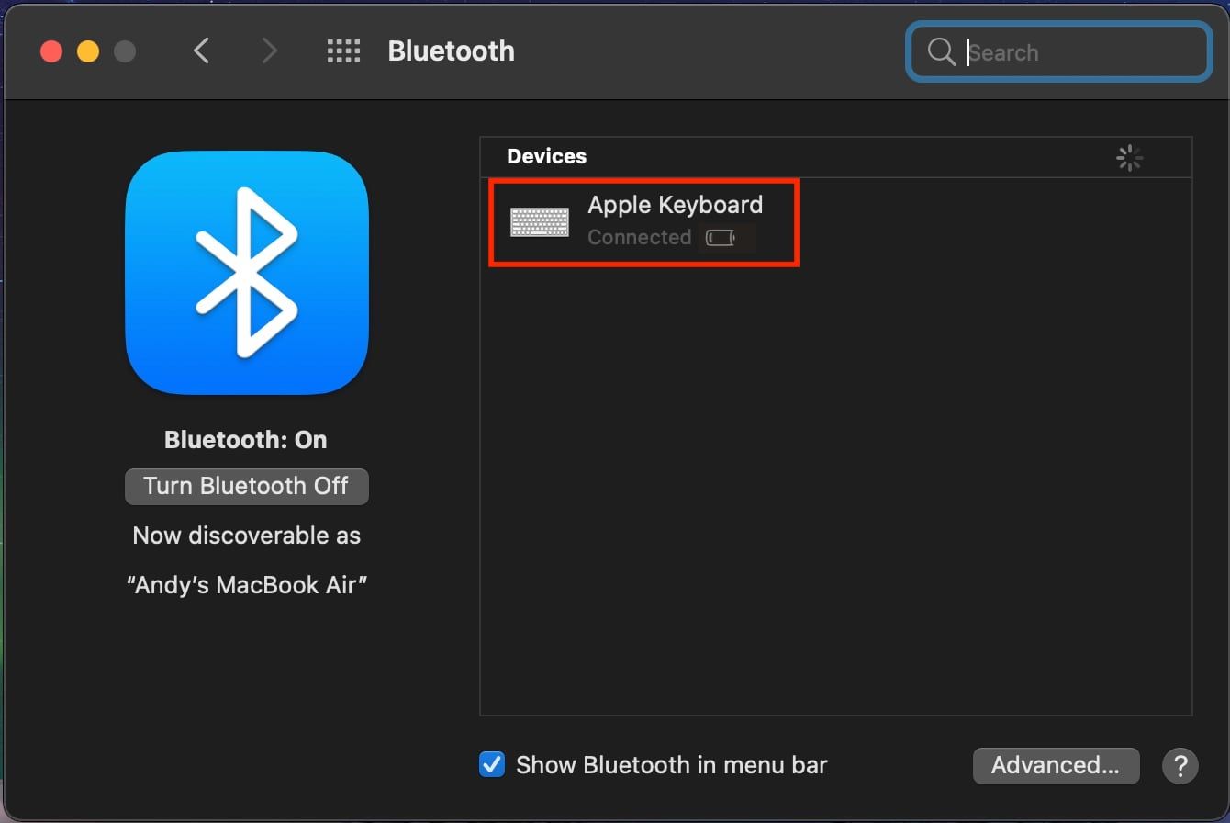Screen dimensions: 1230x823
Task: Open the Advanced… settings button
Action: (1056, 765)
